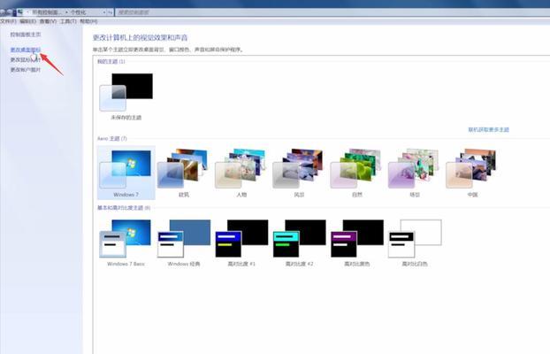Select the 风景 (Landscapes) Aero theme
Viewport: 550px width, 354px height.
(299, 173)
